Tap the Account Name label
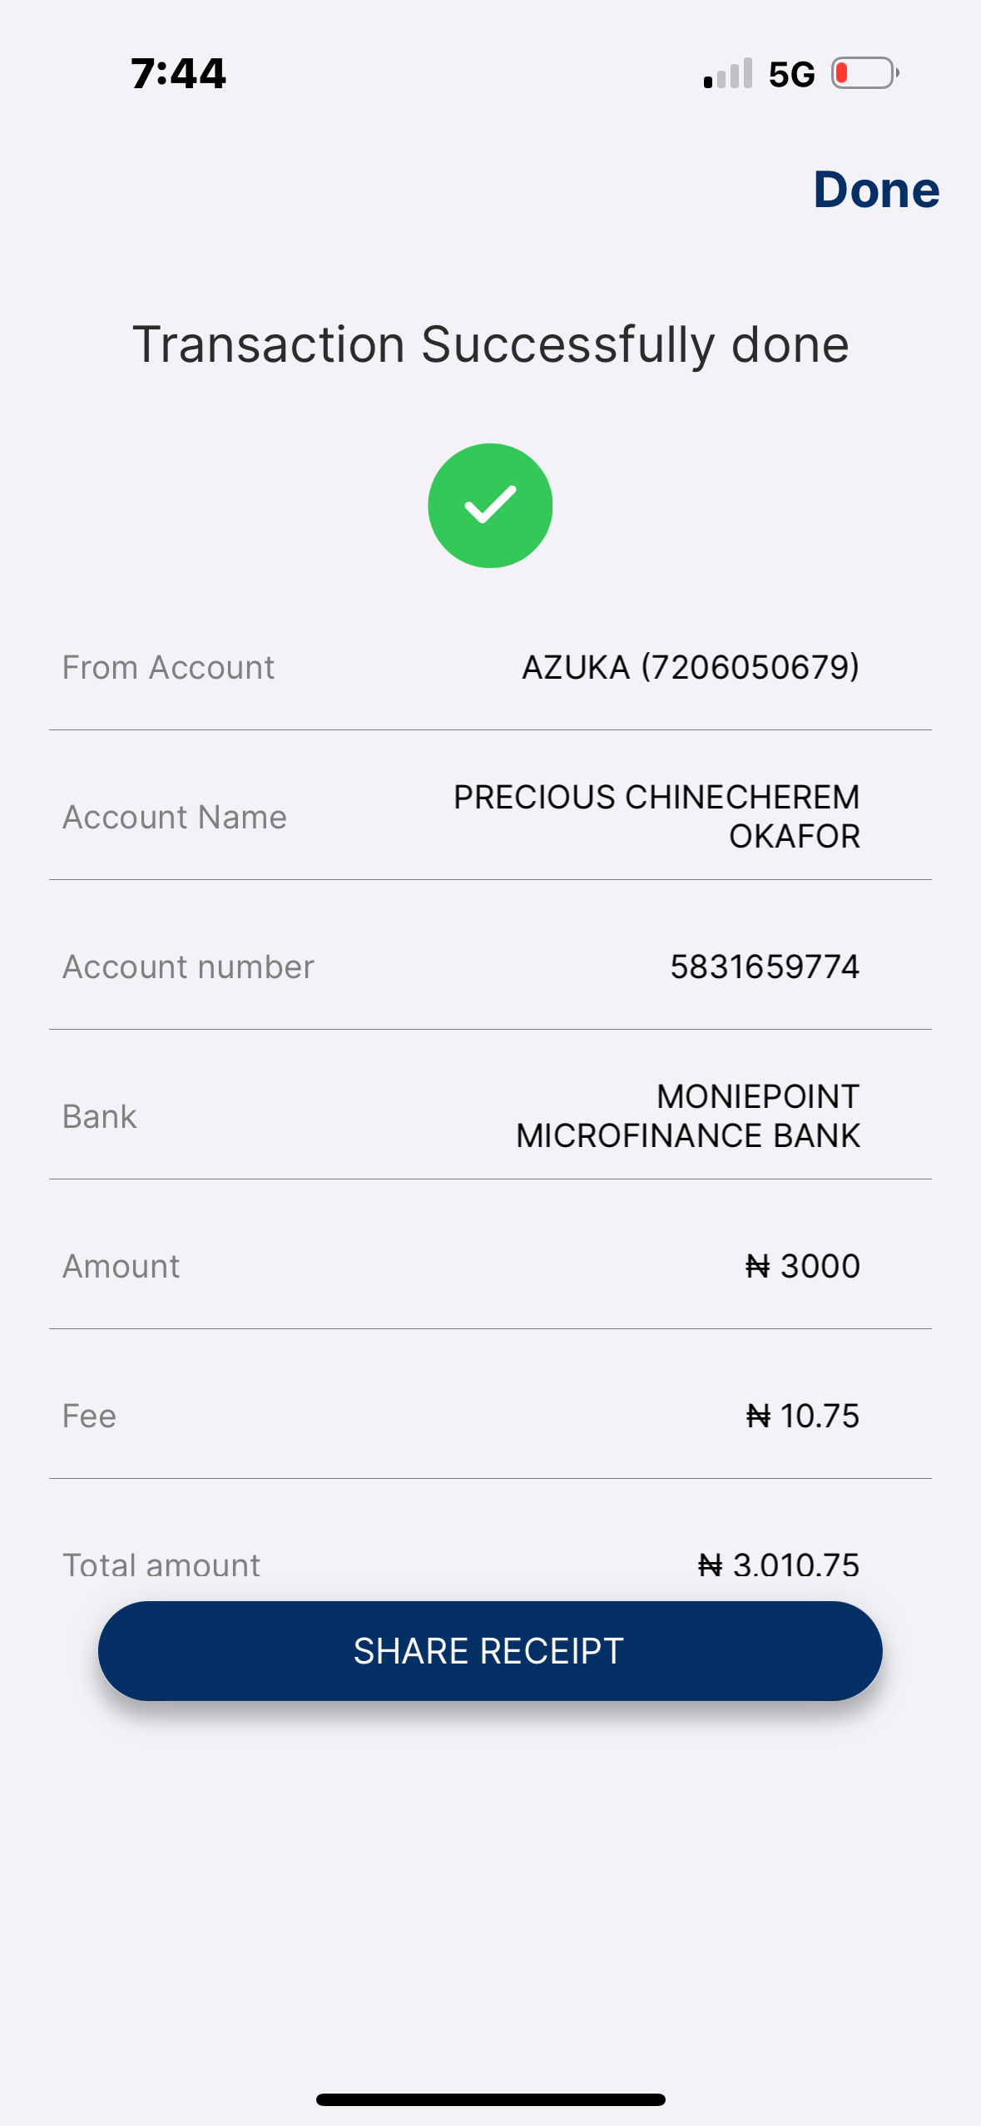981x2126 pixels. pyautogui.click(x=175, y=817)
